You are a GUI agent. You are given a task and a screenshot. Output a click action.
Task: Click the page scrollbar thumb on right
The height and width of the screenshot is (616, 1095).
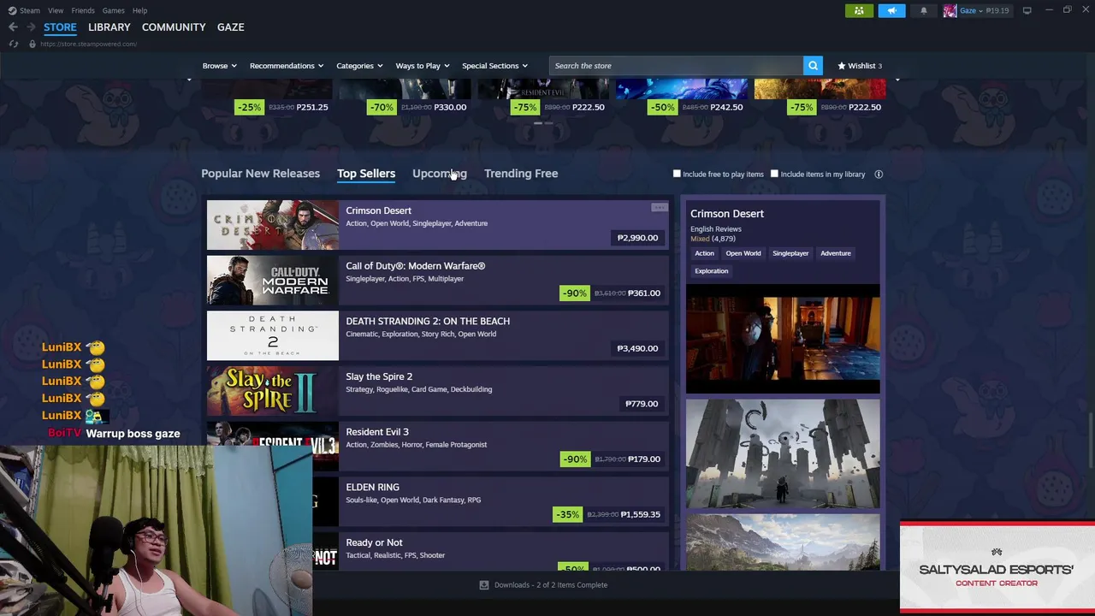(x=1091, y=439)
